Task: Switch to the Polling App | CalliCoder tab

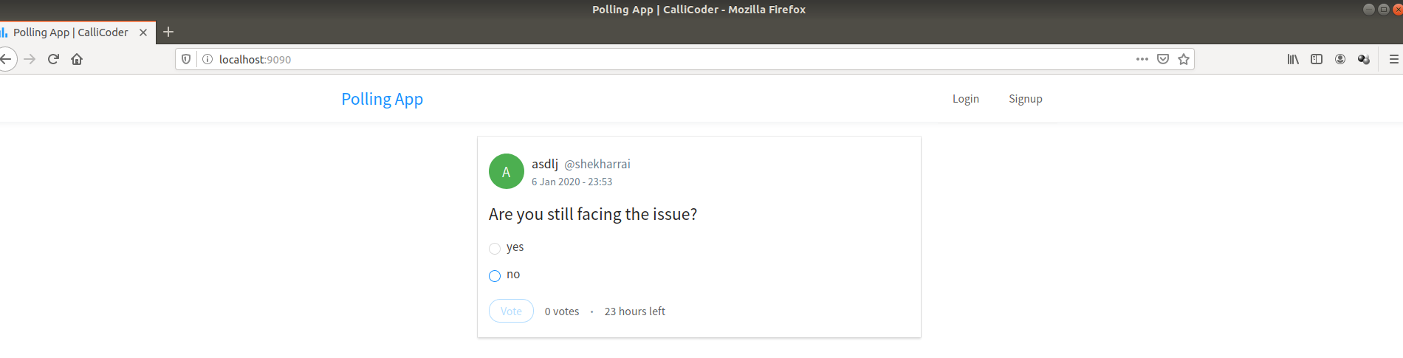Action: click(x=70, y=32)
